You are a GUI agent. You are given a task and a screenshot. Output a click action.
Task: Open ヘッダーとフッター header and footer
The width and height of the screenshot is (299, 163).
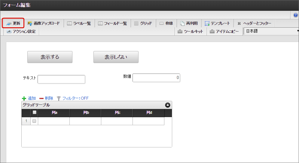(255, 23)
